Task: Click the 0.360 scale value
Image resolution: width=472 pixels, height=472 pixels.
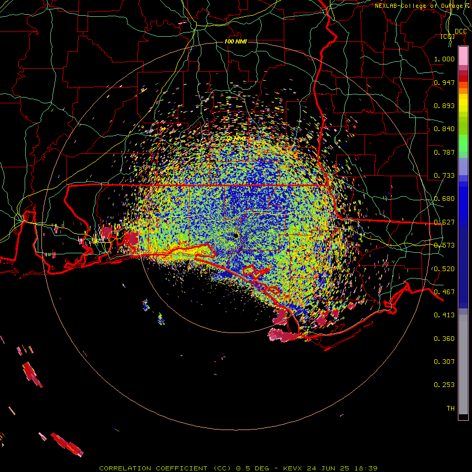Action: [x=444, y=339]
